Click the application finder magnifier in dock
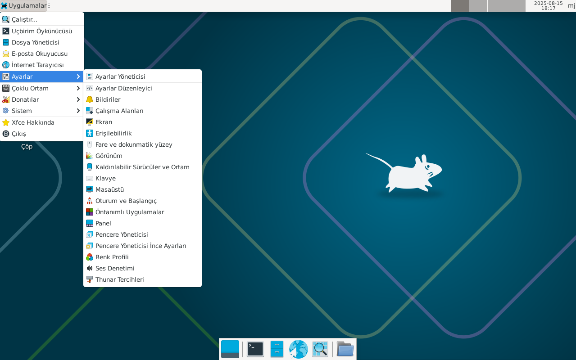 (320, 349)
